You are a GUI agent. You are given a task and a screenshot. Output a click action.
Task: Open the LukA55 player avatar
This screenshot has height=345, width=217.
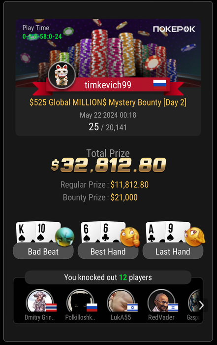[x=121, y=301]
